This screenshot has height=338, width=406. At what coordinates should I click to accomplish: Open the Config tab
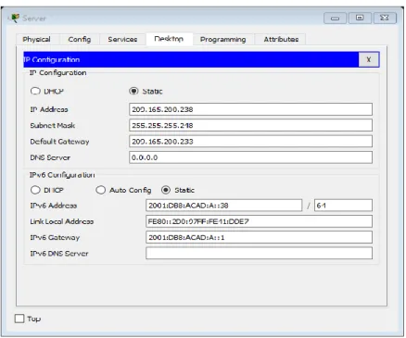point(80,40)
